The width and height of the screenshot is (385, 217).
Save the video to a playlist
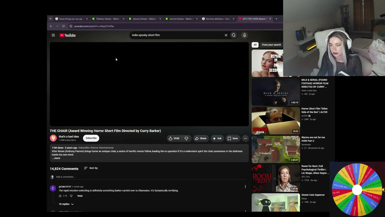(x=233, y=138)
